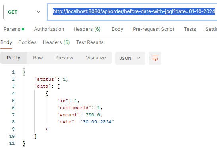Collapse the root object on line 1
Viewport: 217px width, 148px height.
tap(24, 72)
